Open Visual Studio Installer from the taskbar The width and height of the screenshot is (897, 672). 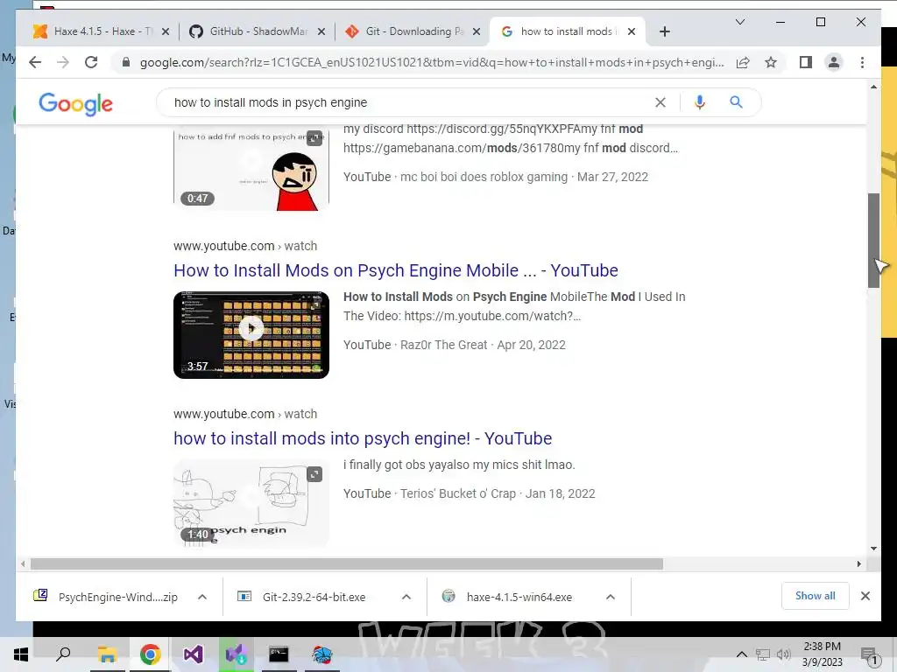236,654
